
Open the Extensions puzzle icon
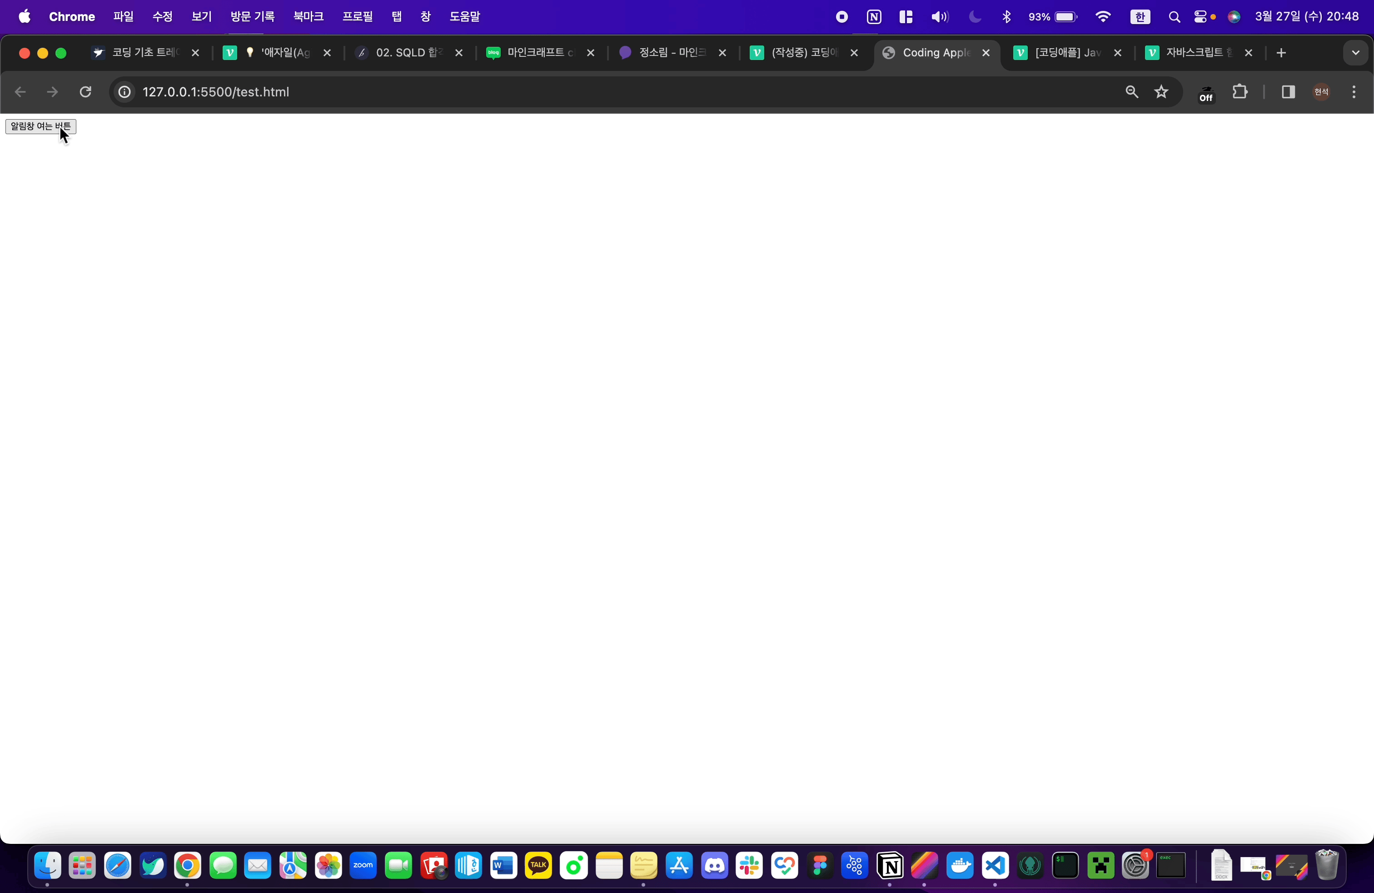[x=1240, y=92]
